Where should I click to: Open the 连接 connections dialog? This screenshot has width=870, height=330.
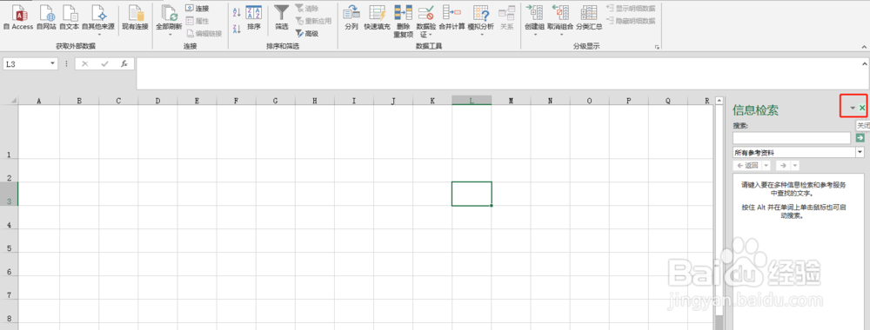[x=197, y=9]
